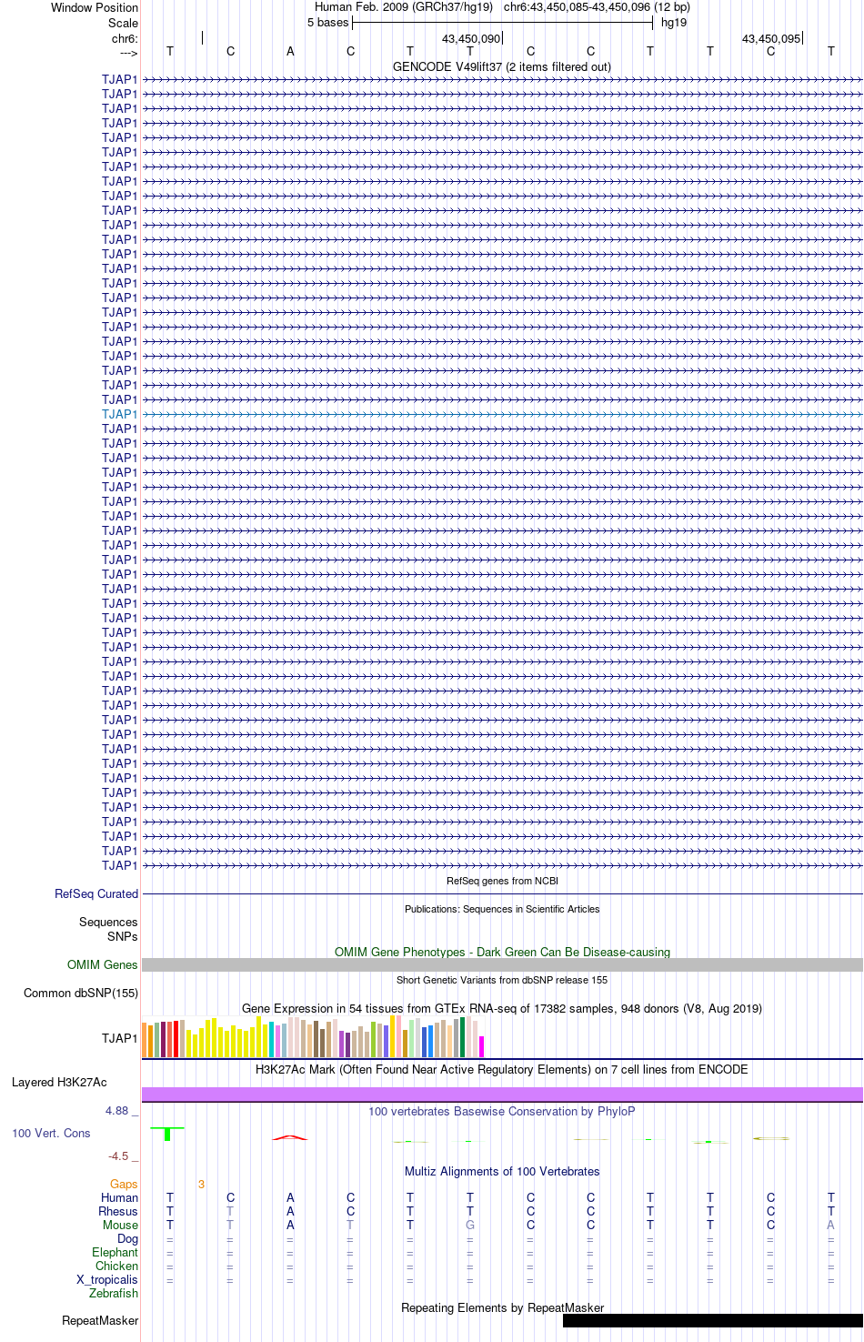Click TJAP1 label beside GTEx bar chart
The width and height of the screenshot is (864, 1342).
tap(120, 1038)
